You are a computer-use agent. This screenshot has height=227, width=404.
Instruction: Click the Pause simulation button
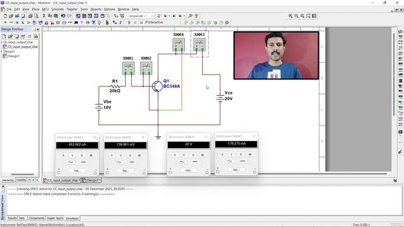[x=135, y=23]
